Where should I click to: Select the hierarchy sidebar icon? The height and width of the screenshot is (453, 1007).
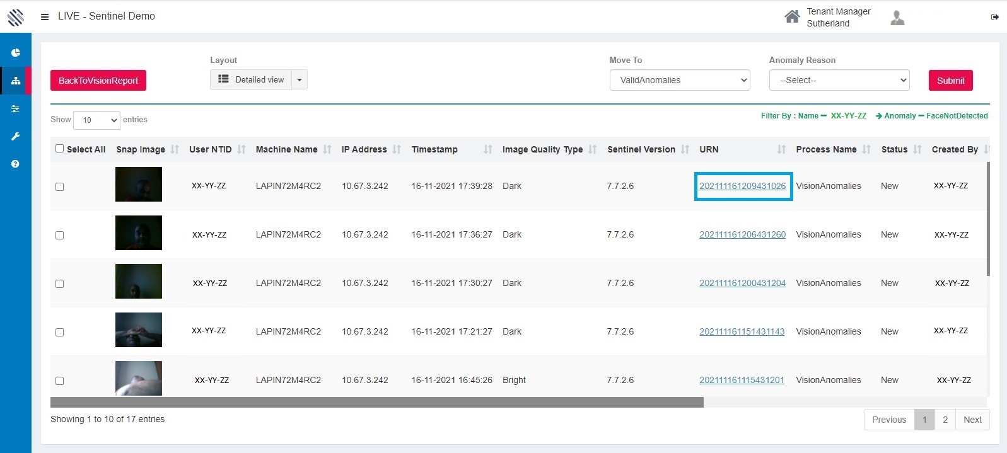16,81
